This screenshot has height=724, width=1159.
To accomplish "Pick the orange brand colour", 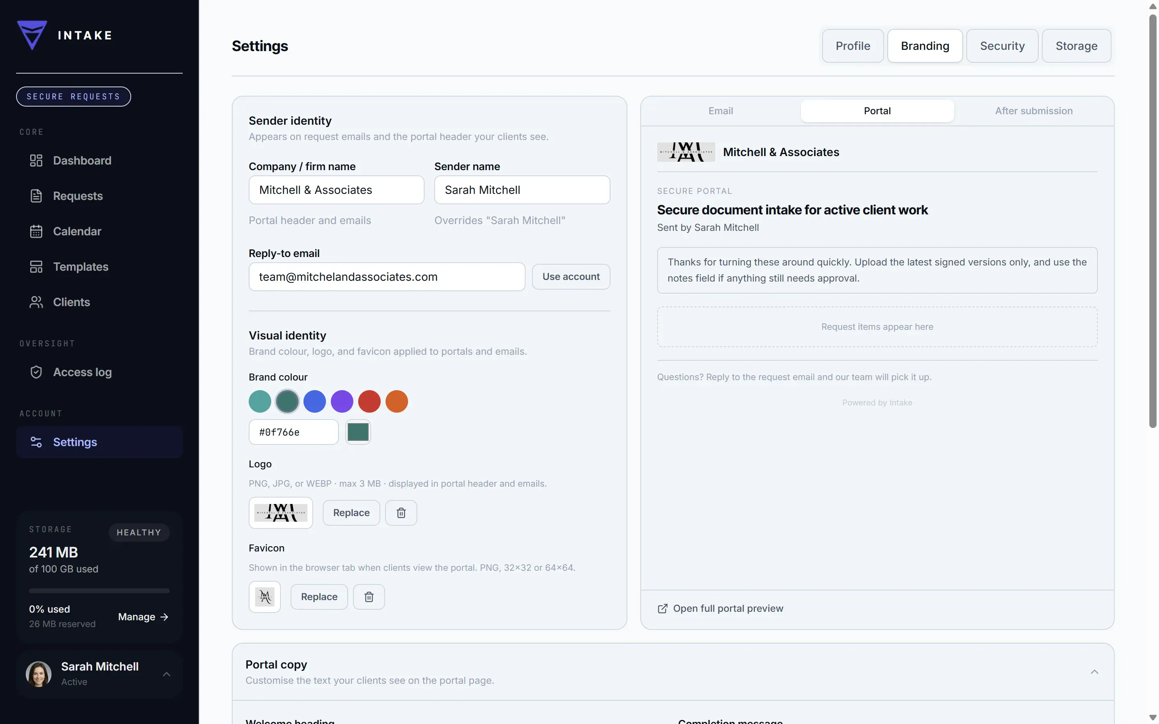I will (396, 401).
